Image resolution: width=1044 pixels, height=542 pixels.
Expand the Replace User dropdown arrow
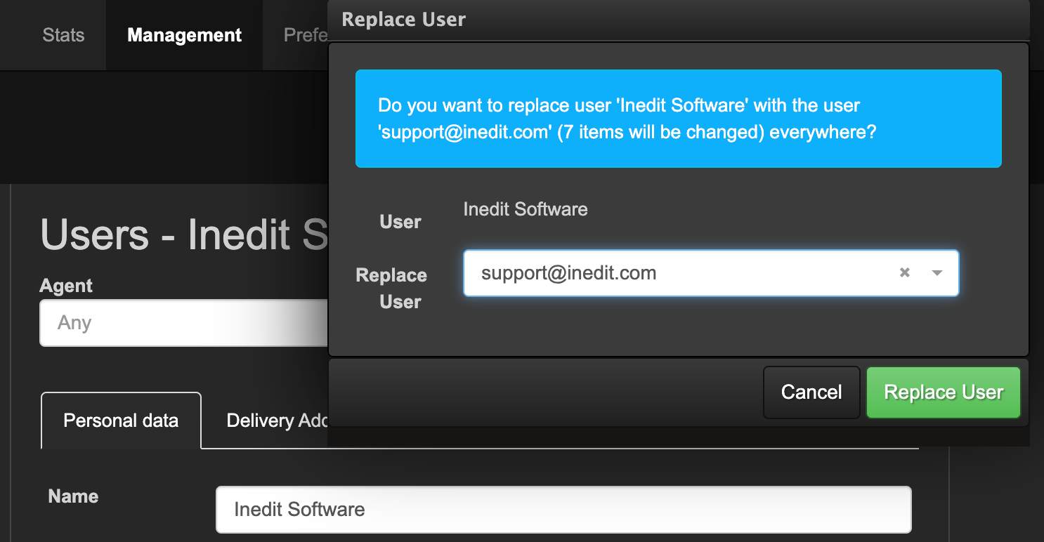tap(937, 273)
